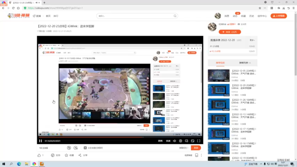297x167 pixels.
Task: Follow iGWink with the 关注 button
Action: point(230,32)
